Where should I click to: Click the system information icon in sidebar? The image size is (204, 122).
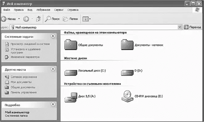point(7,44)
